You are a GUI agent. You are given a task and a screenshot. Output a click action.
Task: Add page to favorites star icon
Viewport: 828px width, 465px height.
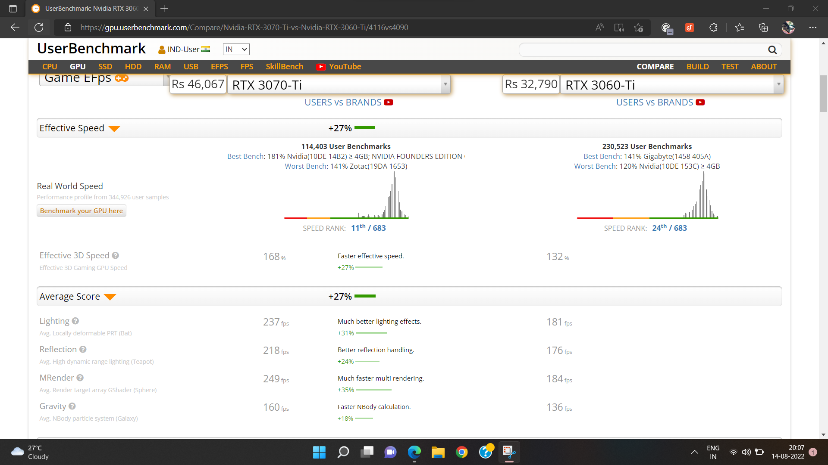pos(638,28)
